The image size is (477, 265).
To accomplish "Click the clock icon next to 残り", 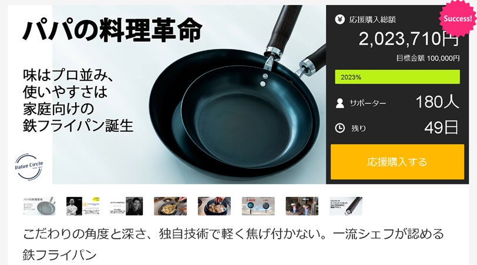I will (x=340, y=128).
